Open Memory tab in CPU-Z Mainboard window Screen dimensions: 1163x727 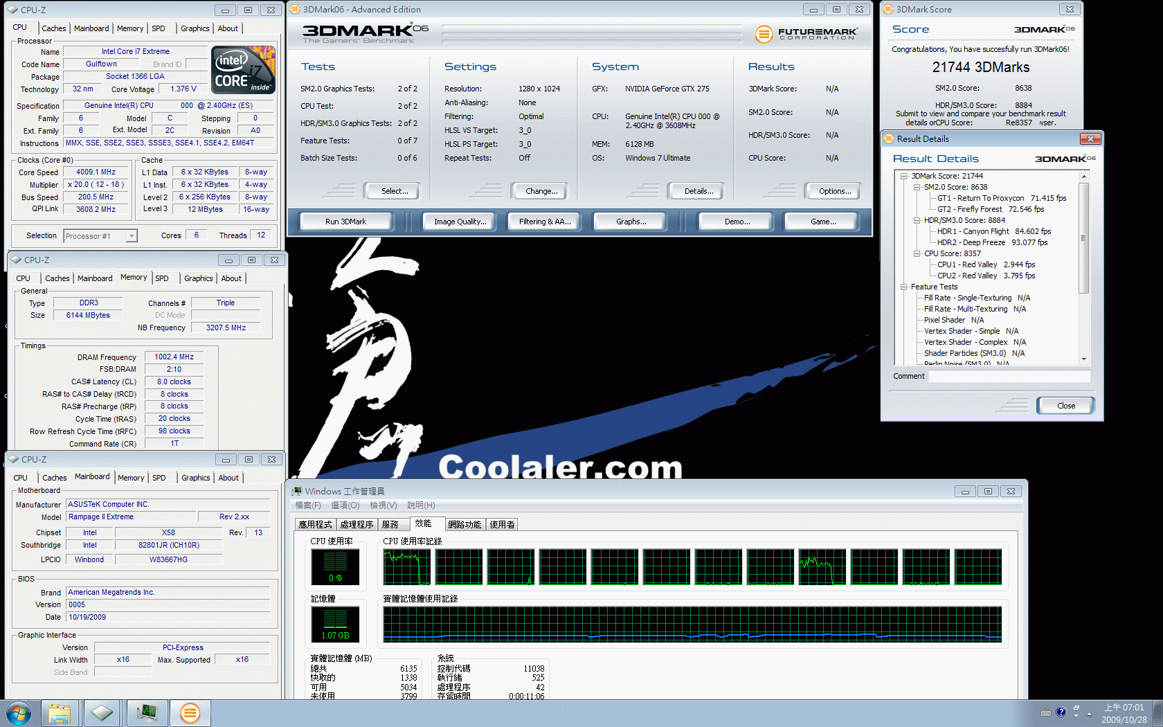[x=131, y=478]
